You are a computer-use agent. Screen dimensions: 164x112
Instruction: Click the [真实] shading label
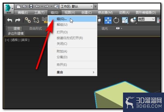[x=25, y=40]
